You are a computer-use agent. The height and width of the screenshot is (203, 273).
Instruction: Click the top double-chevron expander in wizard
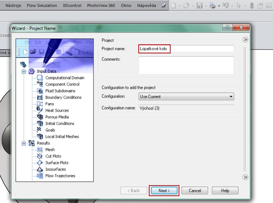point(245,40)
